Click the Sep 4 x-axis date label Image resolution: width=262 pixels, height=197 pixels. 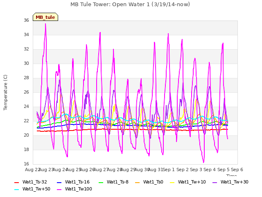click(x=210, y=170)
